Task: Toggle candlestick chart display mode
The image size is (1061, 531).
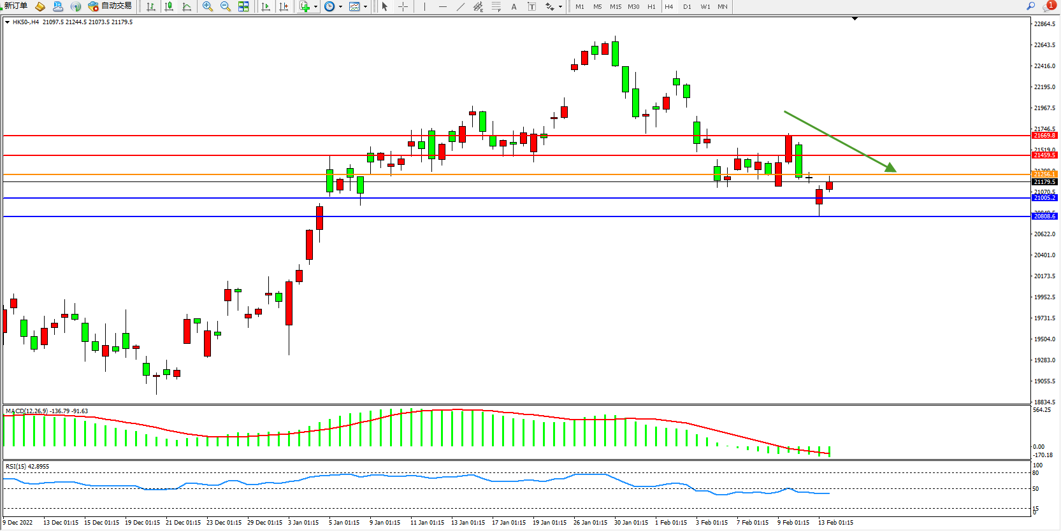Action: pyautogui.click(x=169, y=6)
